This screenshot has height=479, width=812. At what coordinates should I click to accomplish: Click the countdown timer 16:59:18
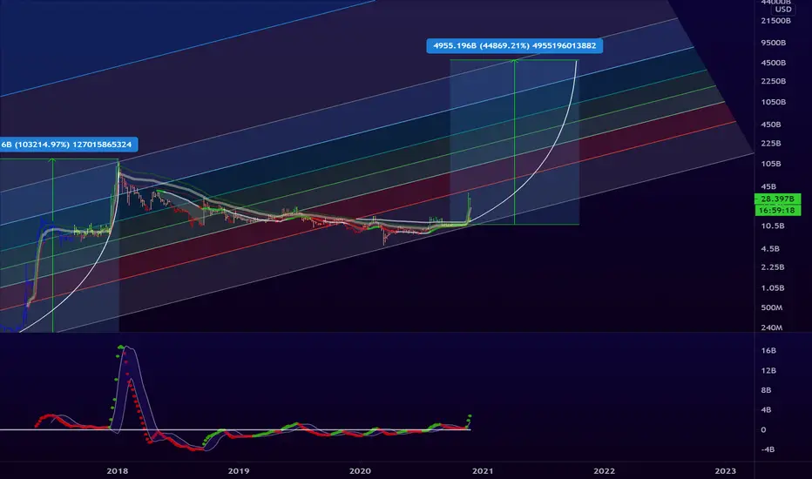click(x=777, y=210)
